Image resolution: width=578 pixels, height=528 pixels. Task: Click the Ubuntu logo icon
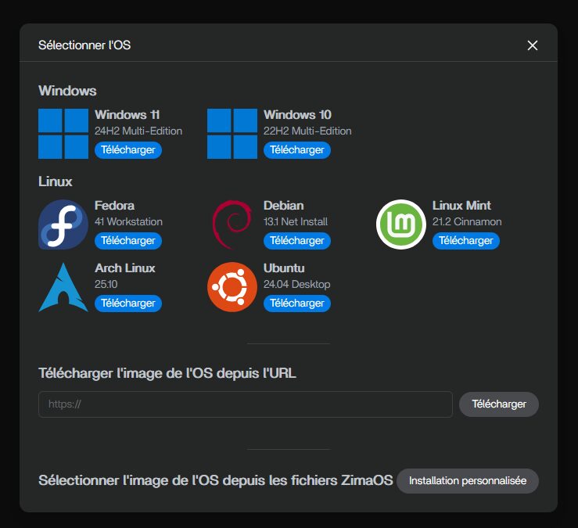232,287
